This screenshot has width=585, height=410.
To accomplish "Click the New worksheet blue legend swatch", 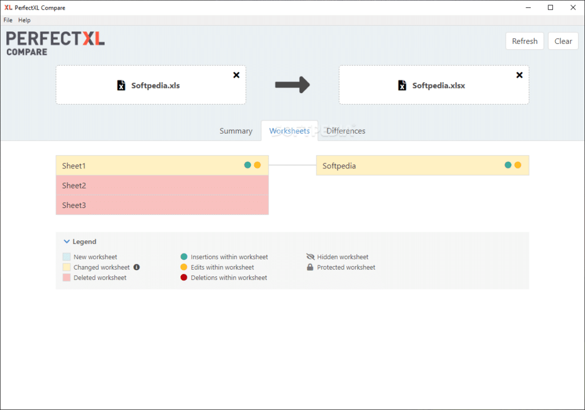I will [x=67, y=256].
